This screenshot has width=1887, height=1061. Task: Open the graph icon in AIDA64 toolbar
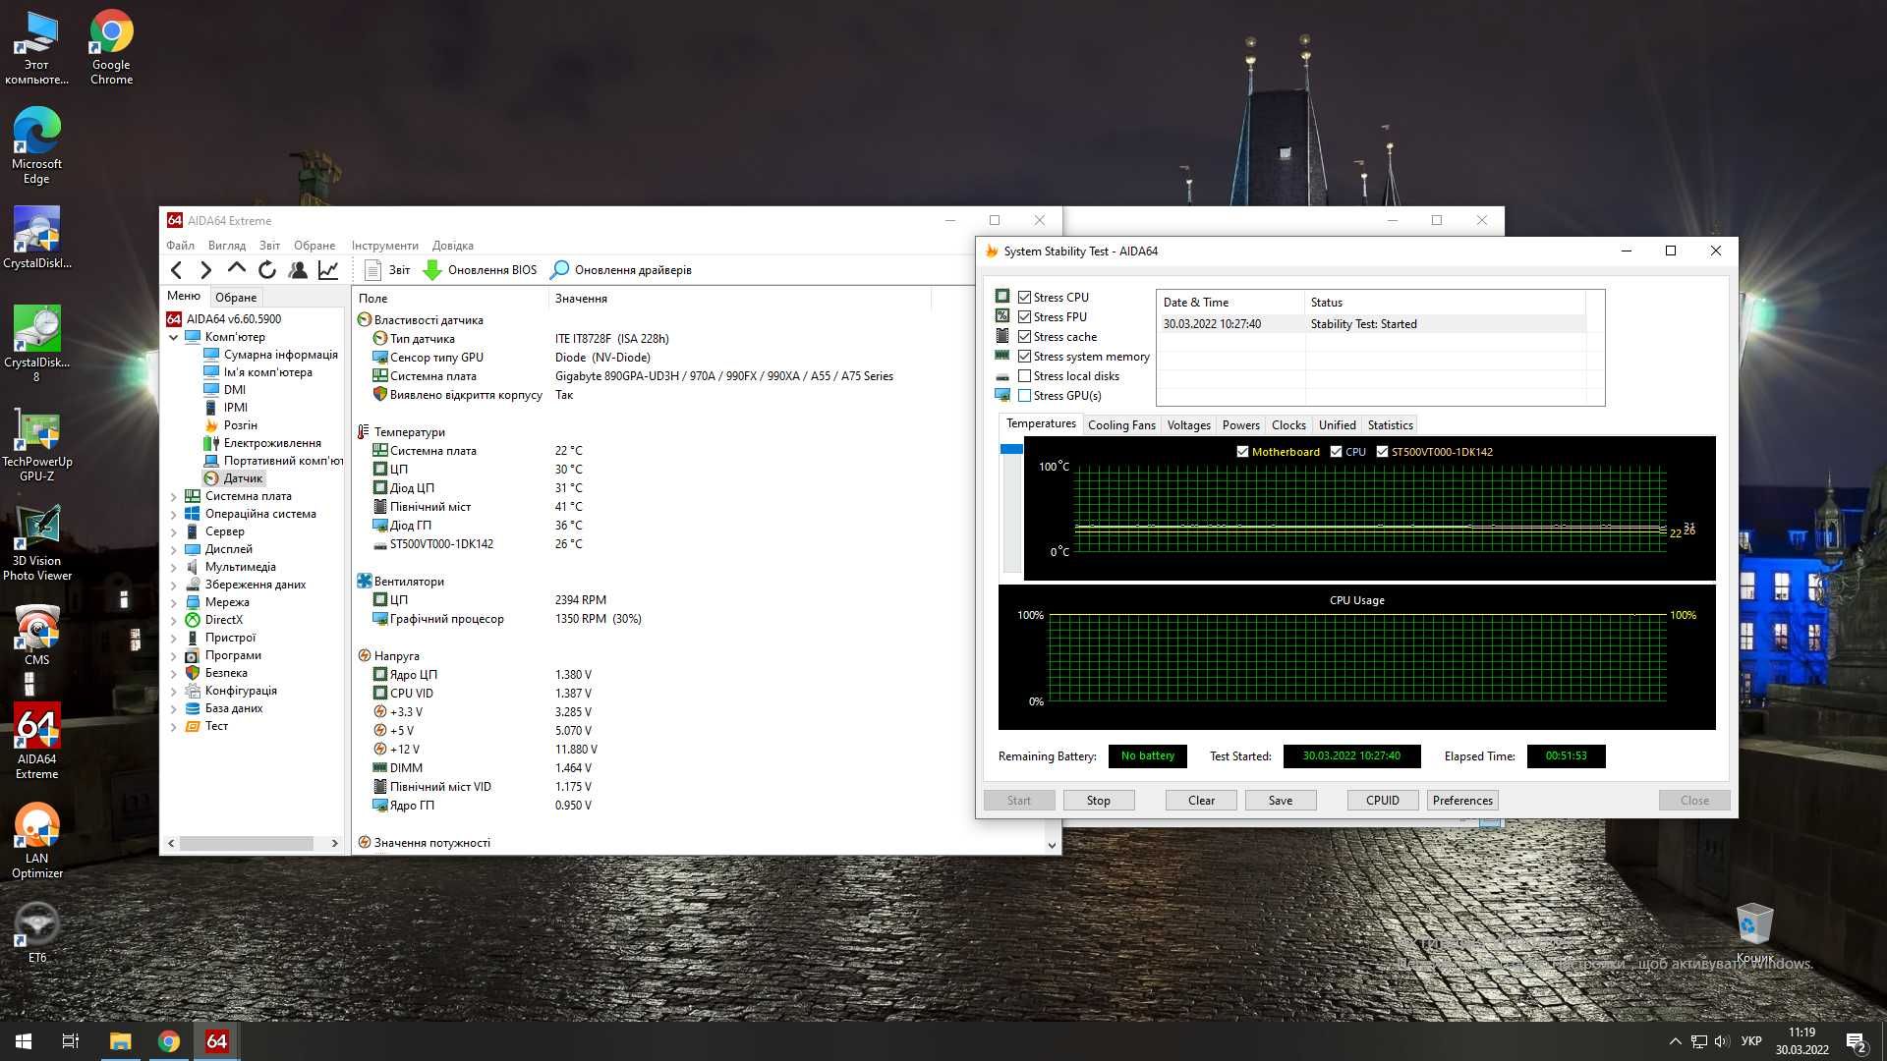click(x=328, y=270)
